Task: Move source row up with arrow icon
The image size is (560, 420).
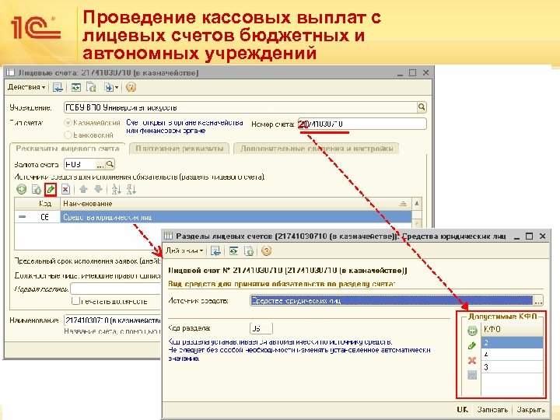Action: [x=83, y=189]
